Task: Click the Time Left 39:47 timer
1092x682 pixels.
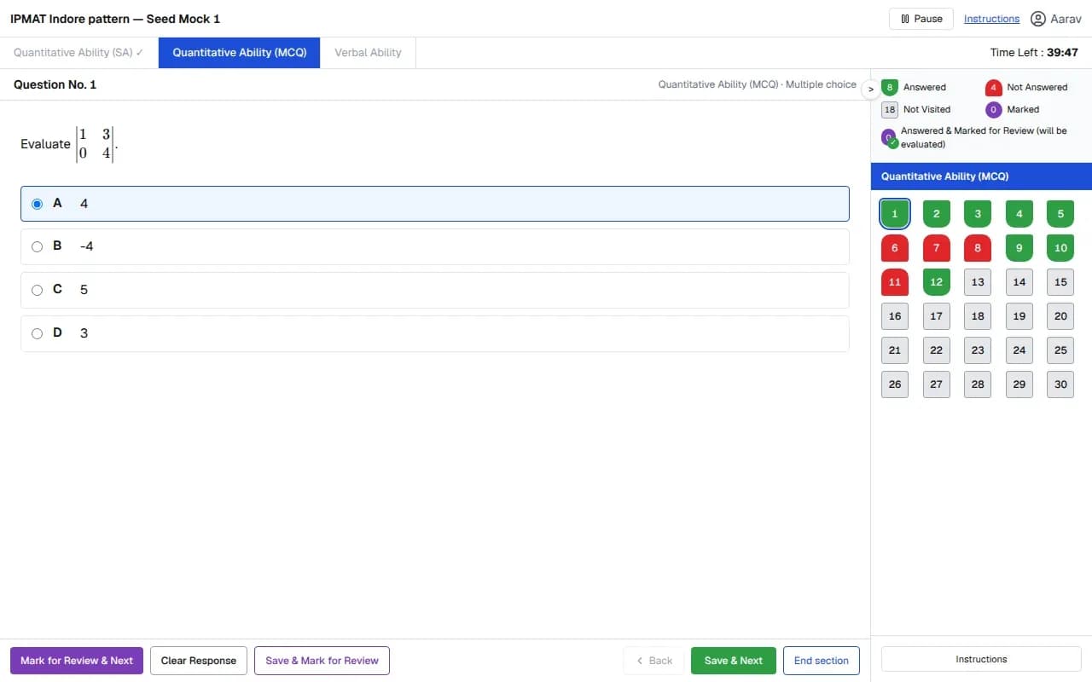Action: [x=1034, y=53]
